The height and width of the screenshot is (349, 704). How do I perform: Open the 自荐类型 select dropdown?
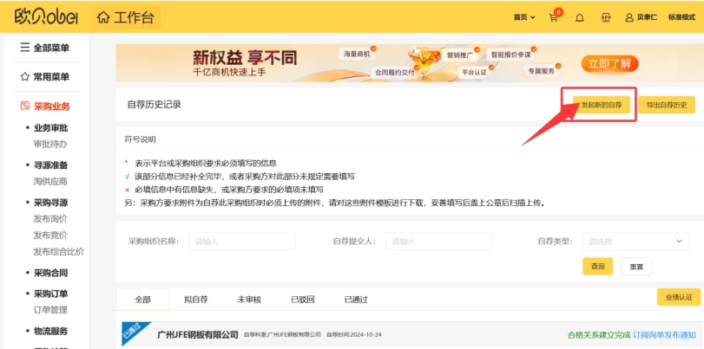point(635,241)
